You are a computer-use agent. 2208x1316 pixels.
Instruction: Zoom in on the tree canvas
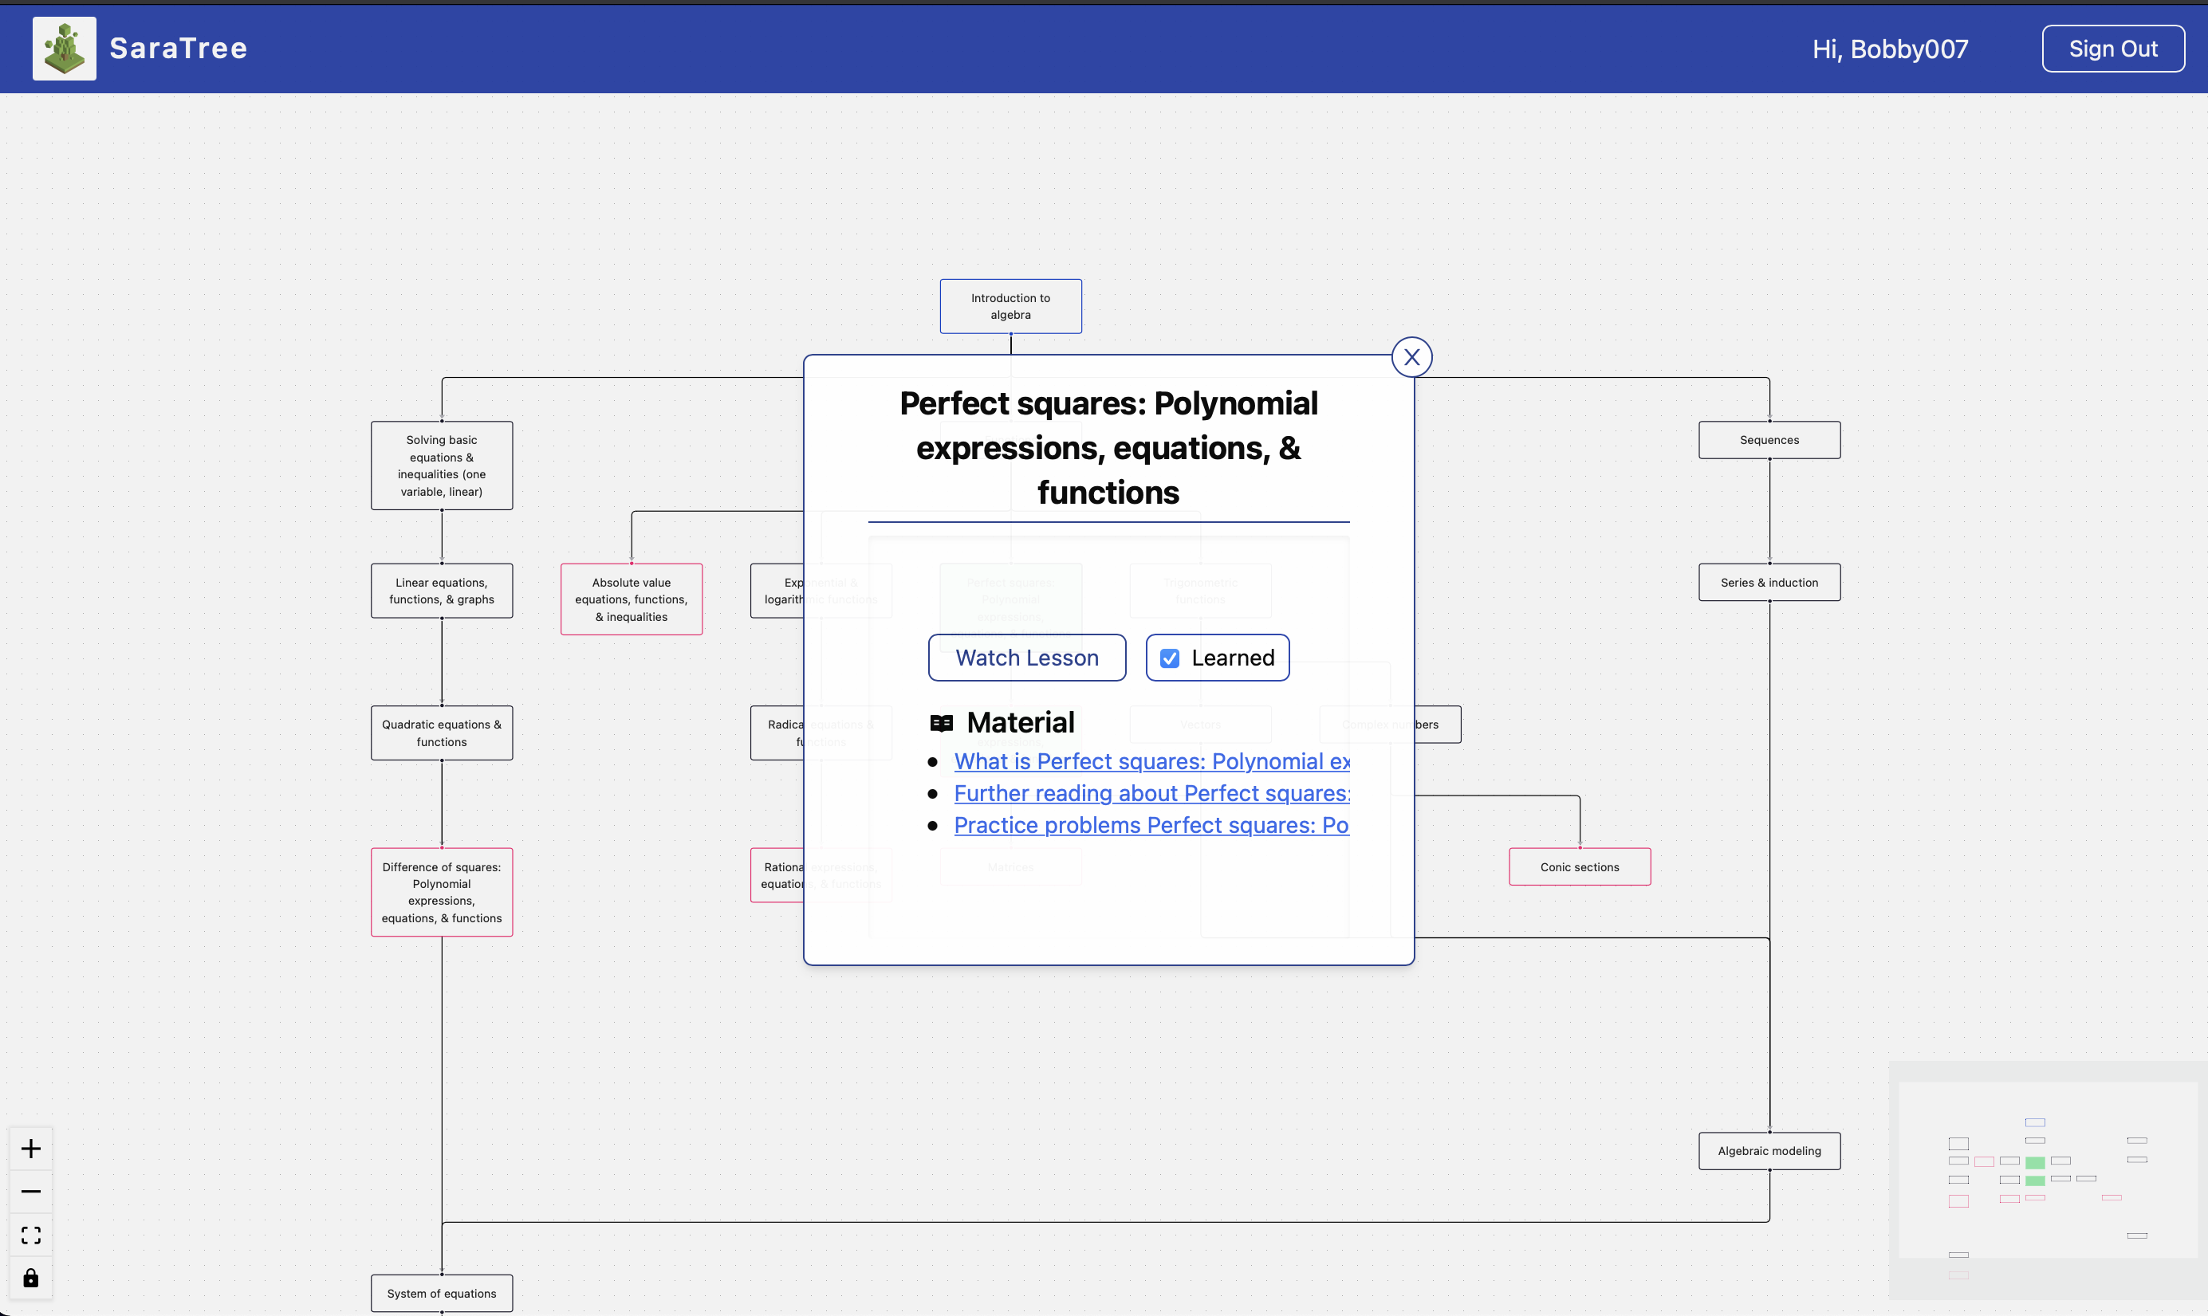click(31, 1149)
